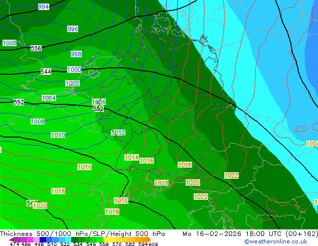Image resolution: width=318 pixels, height=246 pixels.
Task: Click the 536 height contour label
Action: point(36,48)
